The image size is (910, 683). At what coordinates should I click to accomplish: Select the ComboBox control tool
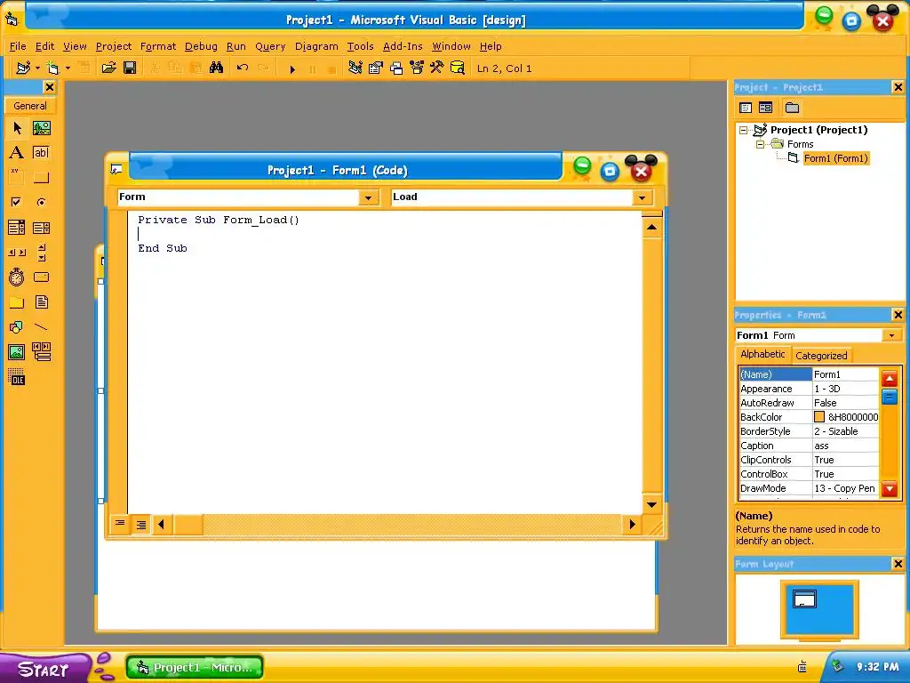[x=17, y=227]
